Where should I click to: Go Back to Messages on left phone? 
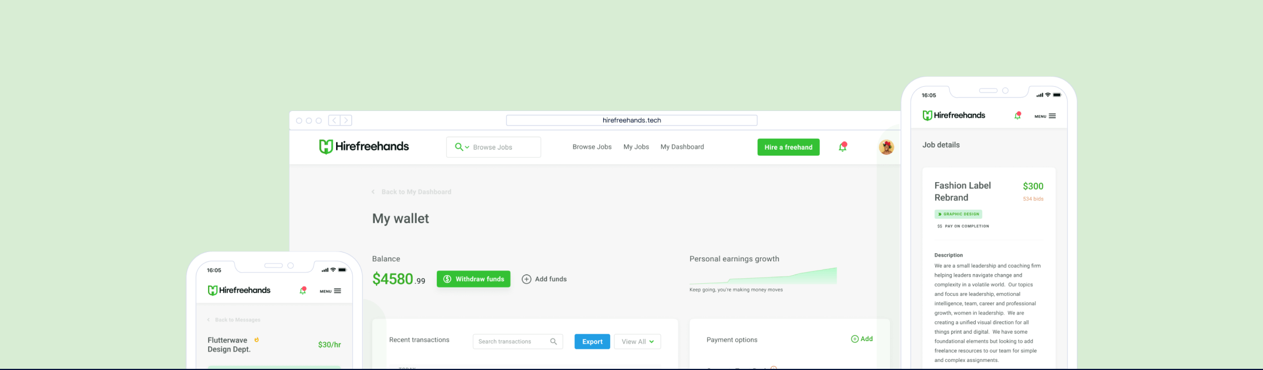coord(234,320)
